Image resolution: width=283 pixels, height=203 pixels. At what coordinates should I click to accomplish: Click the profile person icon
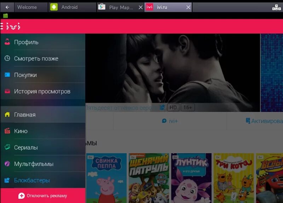[x=7, y=42]
